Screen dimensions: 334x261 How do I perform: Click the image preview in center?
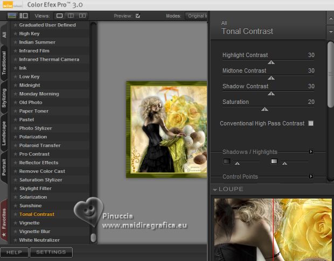coord(166,130)
